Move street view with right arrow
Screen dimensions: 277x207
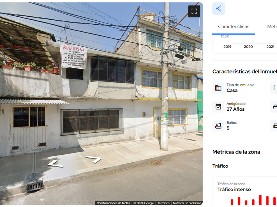pos(94,159)
